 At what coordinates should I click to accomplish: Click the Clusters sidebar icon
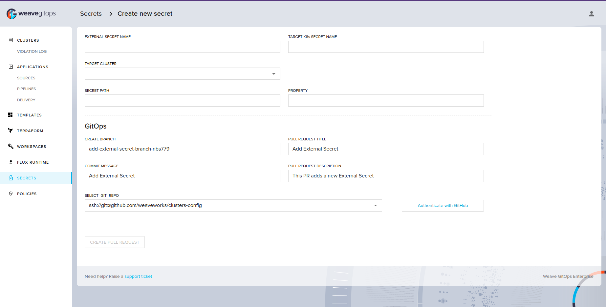[11, 40]
